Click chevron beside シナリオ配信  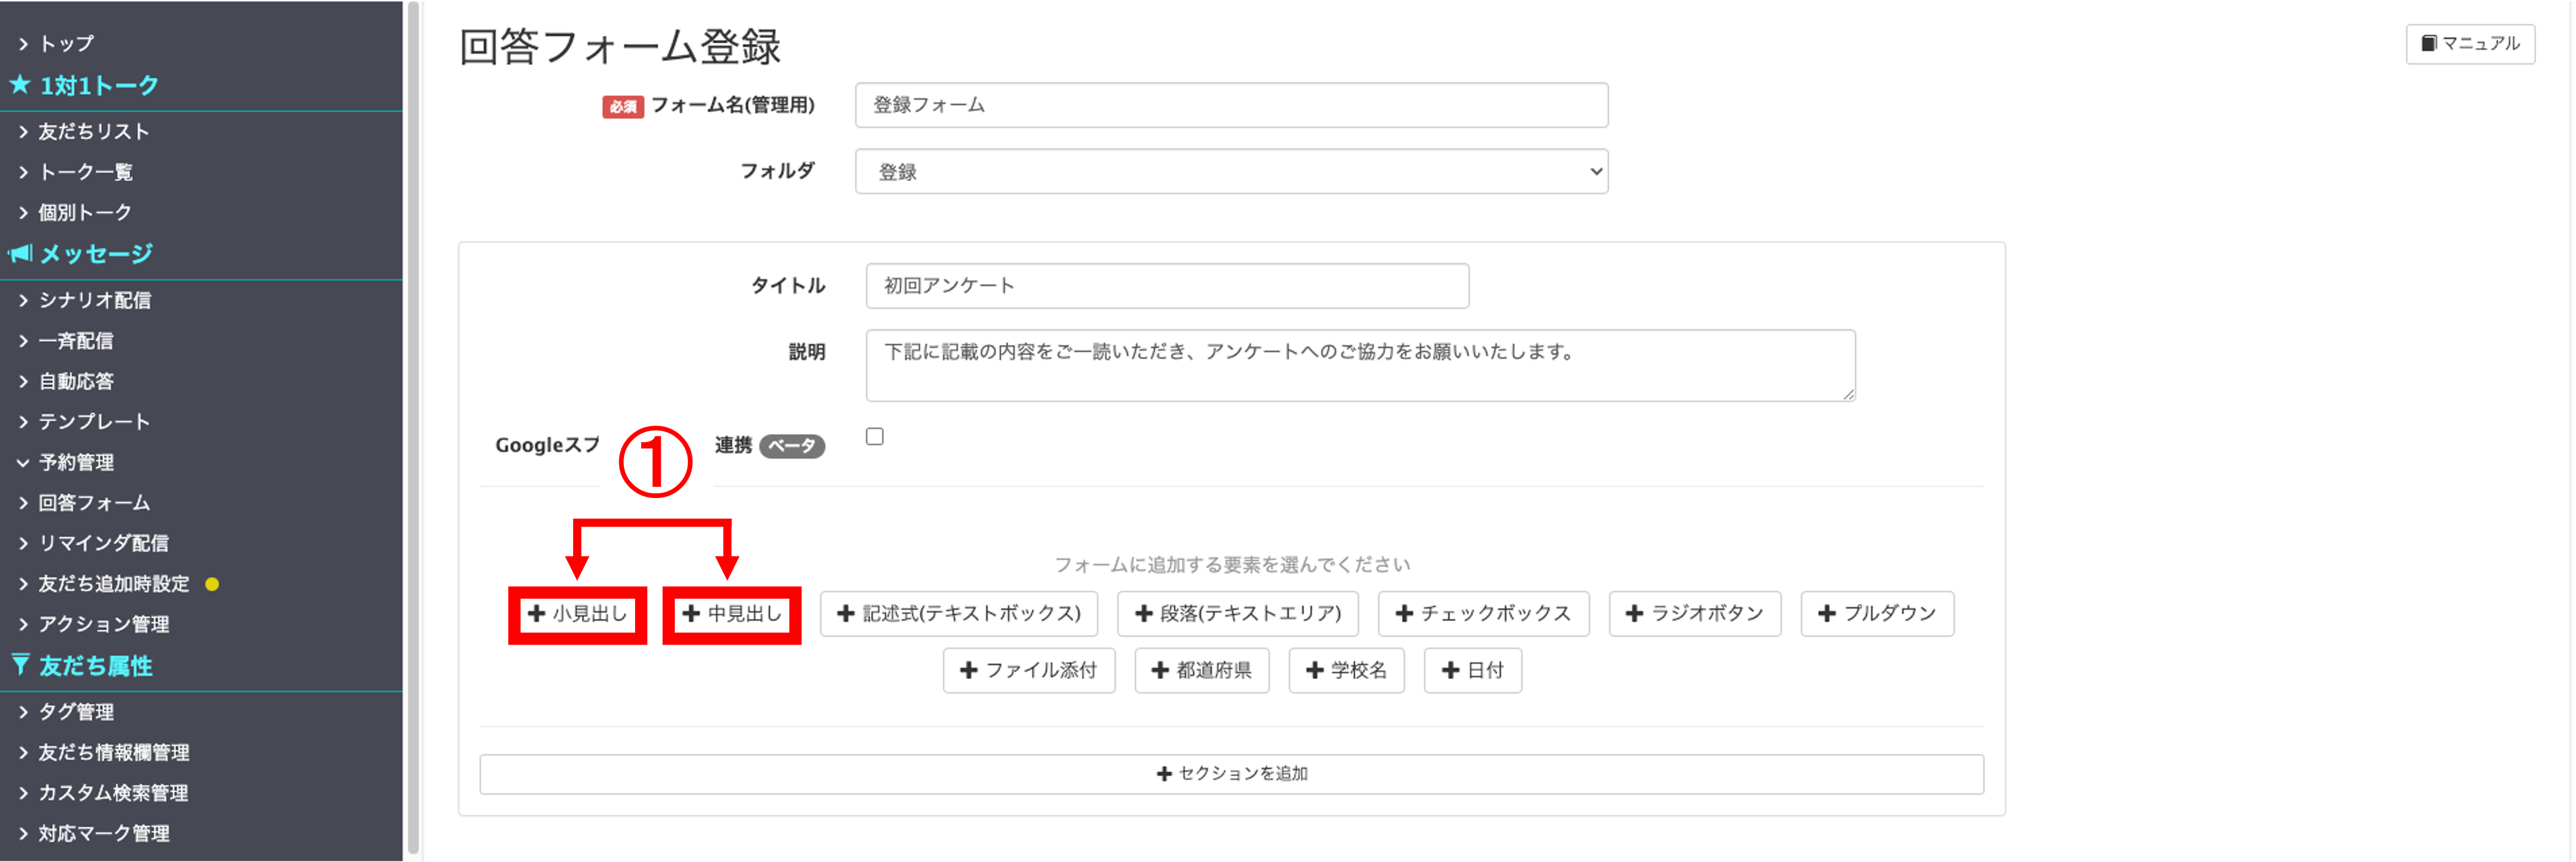pyautogui.click(x=23, y=300)
